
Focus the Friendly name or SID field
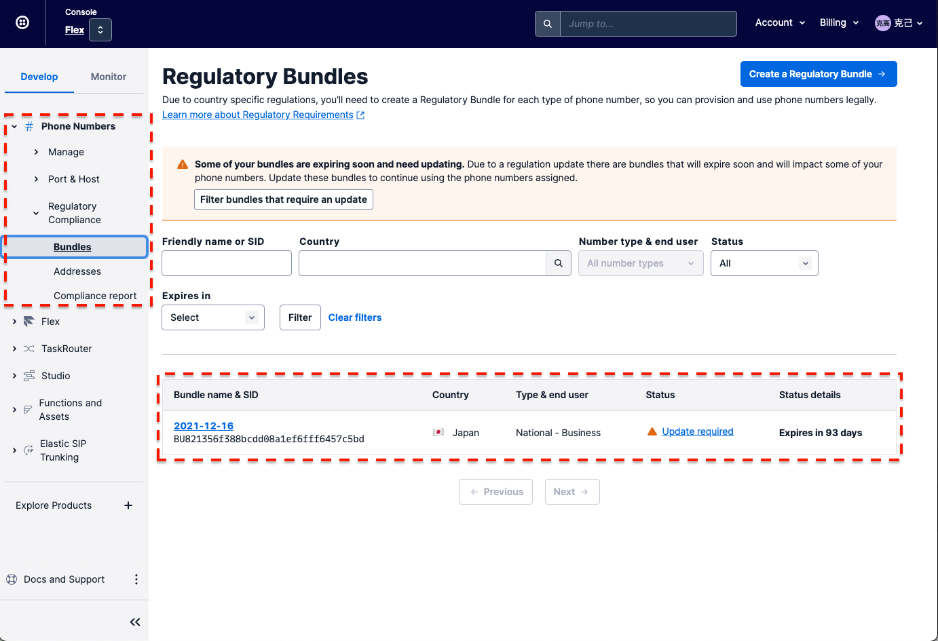(x=227, y=263)
